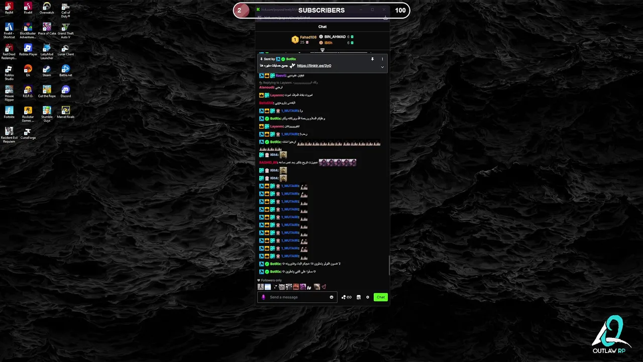Select the Stumble Guys shortcut
This screenshot has height=362, width=643.
[x=47, y=115]
